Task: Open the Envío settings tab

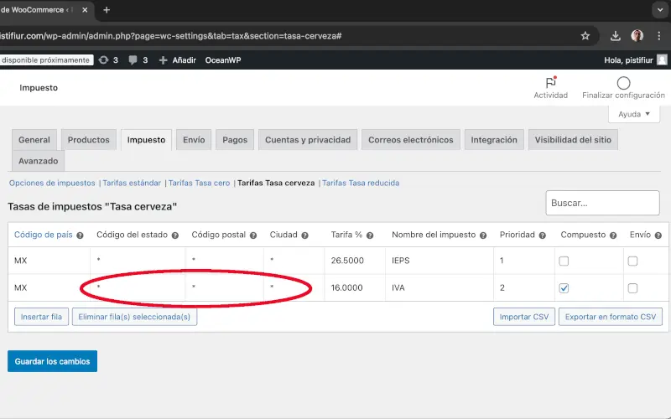Action: pos(194,140)
